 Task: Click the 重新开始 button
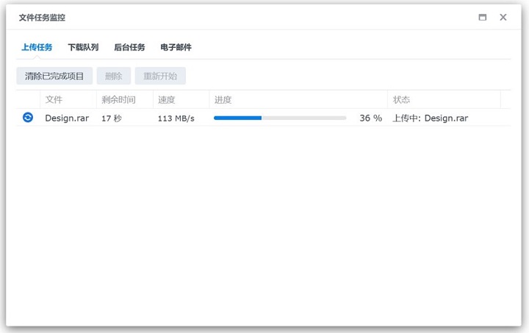click(160, 76)
